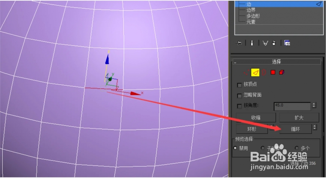Viewport: 326px width, 178px height.
Task: Select the 子对象 radio button
Action: tap(263, 148)
